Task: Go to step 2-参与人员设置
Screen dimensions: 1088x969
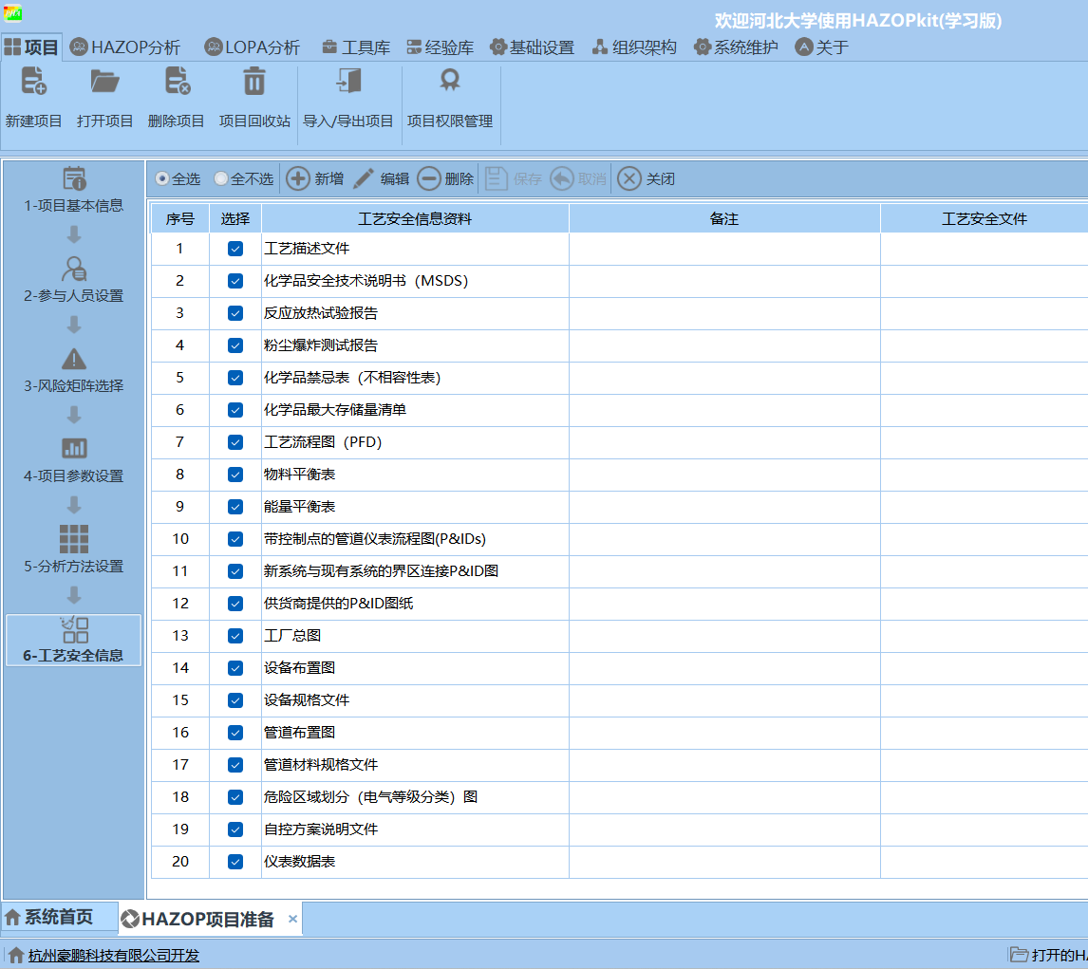Action: [73, 280]
